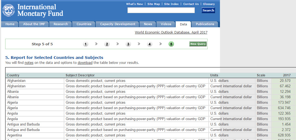Screen dimensions: 296x140
Task: Open the Site Map link
Action: tap(153, 4)
